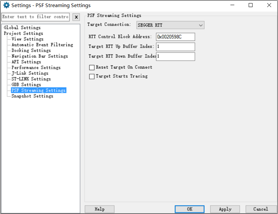Enable Reset Target On Connect checkbox

[x=92, y=68]
